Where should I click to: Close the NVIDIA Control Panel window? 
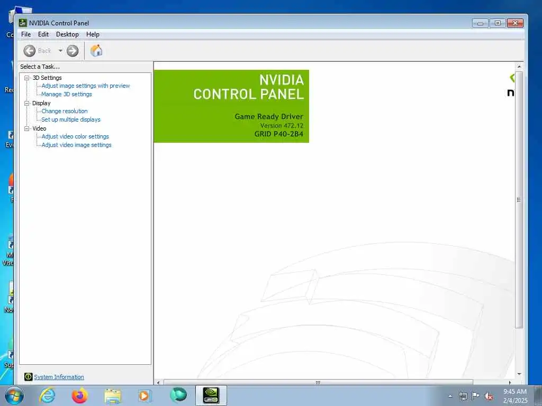[x=516, y=23]
